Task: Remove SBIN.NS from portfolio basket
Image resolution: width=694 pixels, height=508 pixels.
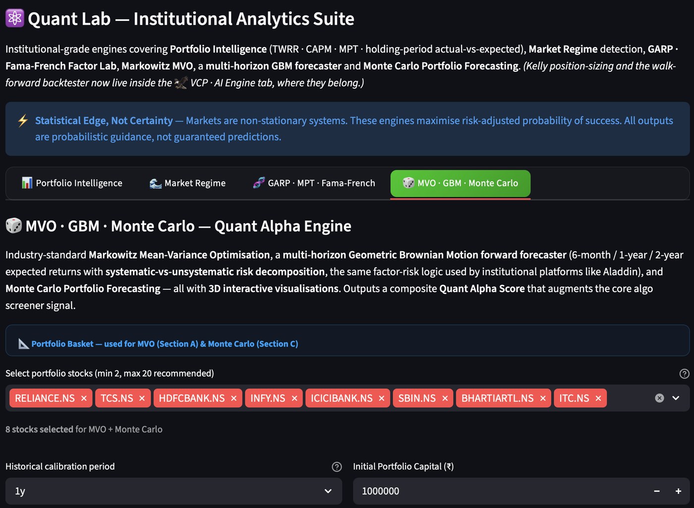Action: tap(445, 398)
